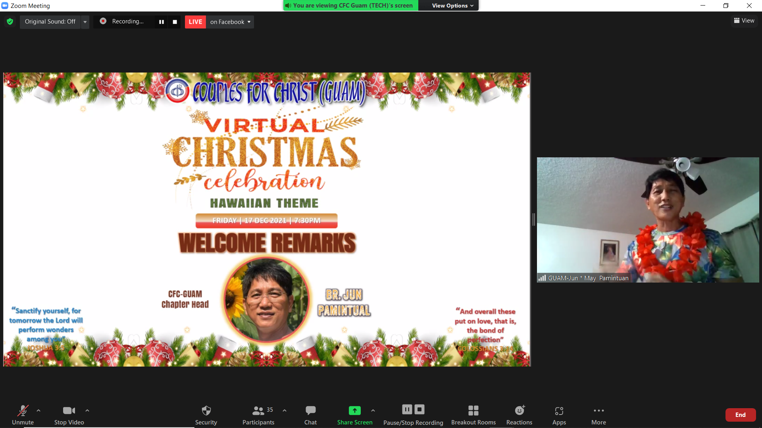Minimize the Zoom Meeting window

[703, 6]
